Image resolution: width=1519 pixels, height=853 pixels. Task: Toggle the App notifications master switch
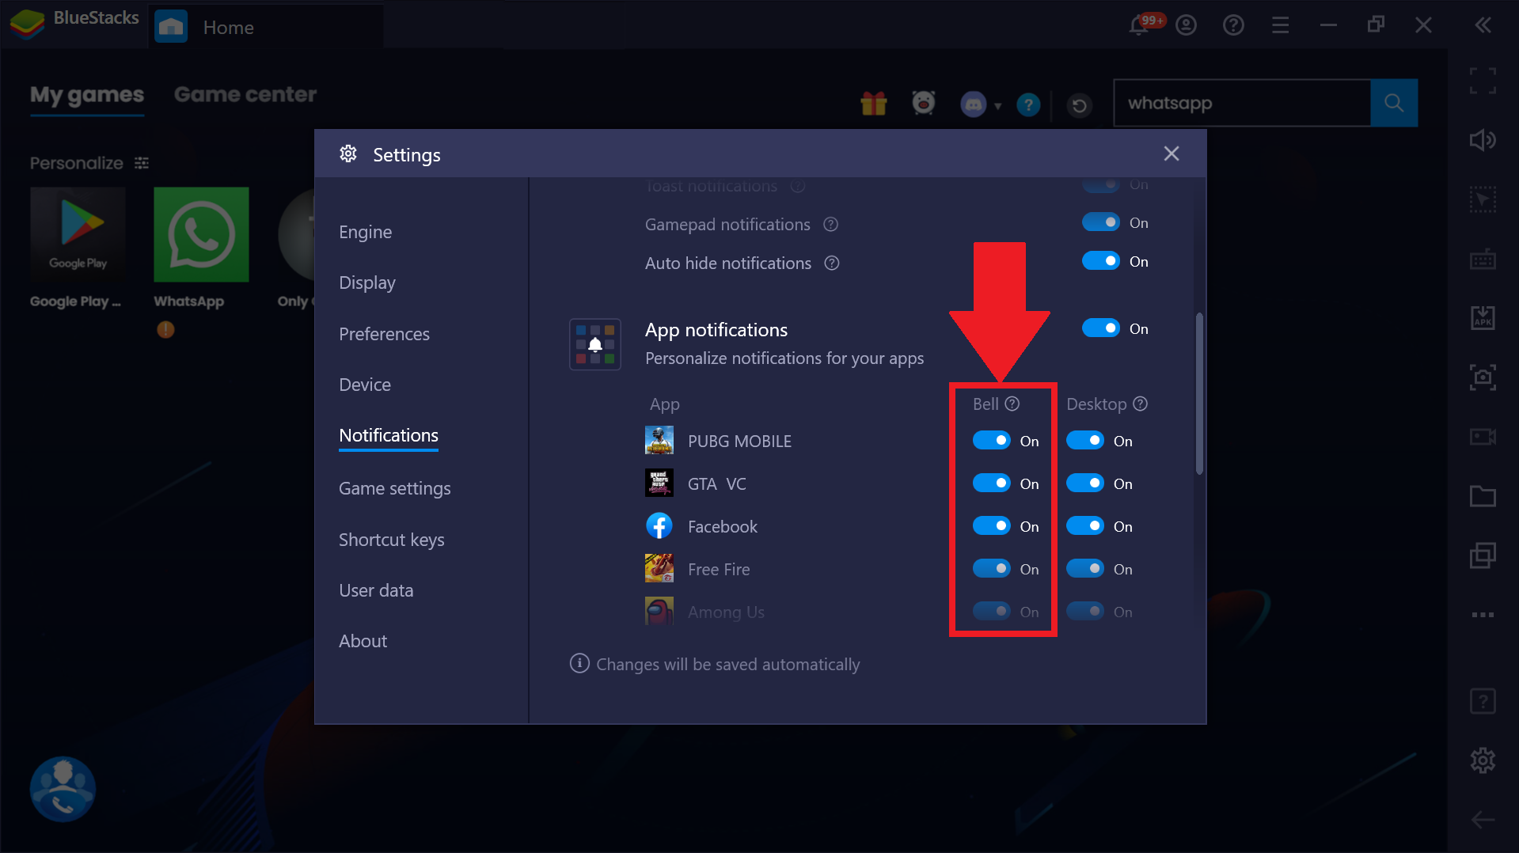(1101, 328)
